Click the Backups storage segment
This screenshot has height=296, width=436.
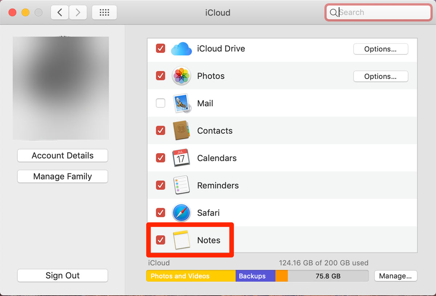coord(256,276)
